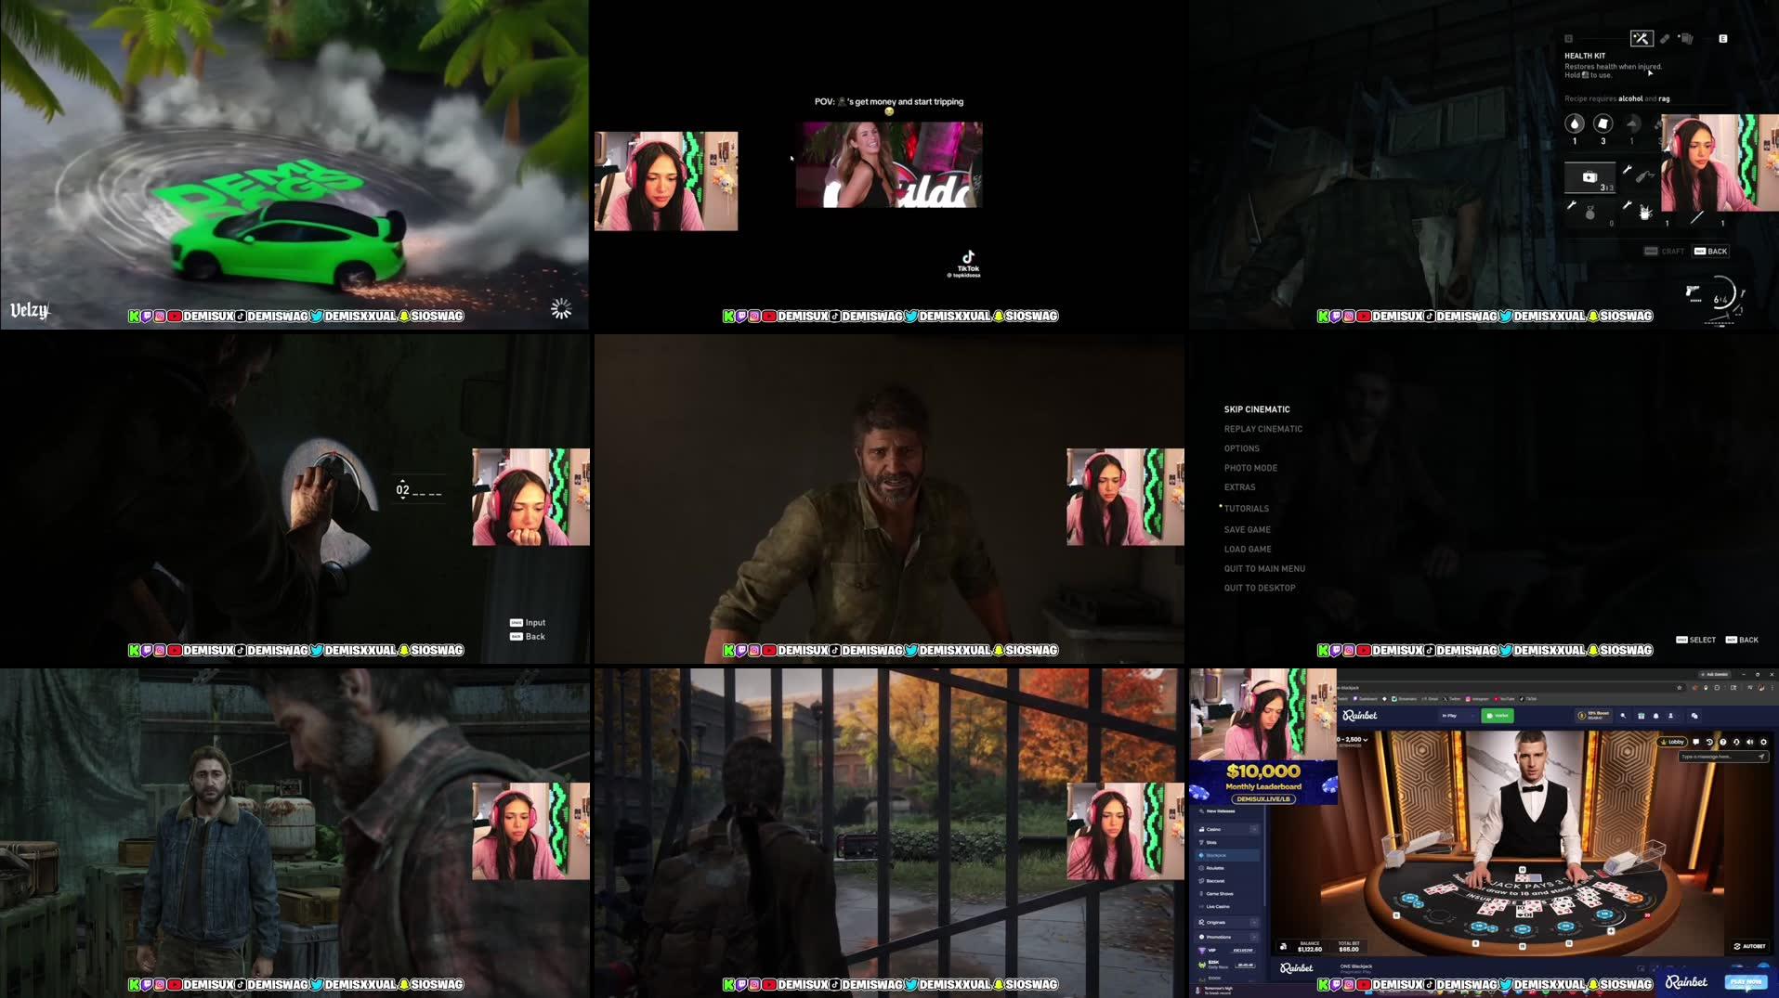Expand the Casino category in the sidebar
The image size is (1779, 998).
pos(1253,829)
